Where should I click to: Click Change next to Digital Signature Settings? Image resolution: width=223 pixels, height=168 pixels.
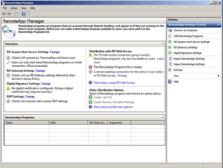(46, 83)
